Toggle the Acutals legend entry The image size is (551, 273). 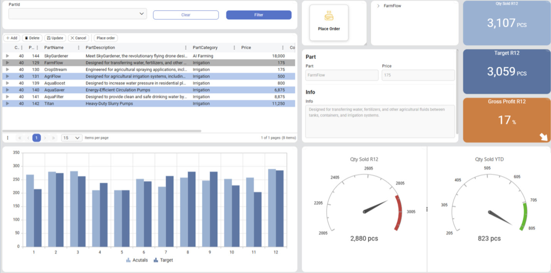click(137, 260)
